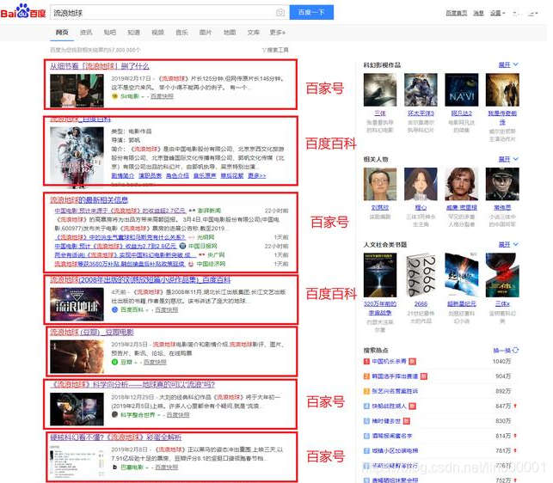Open 百度快照 of the 豆瓣 result

155,362
